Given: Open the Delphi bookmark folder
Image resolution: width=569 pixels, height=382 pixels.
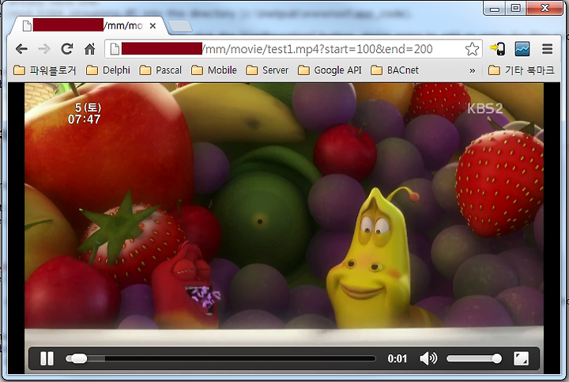Looking at the screenshot, I should [x=108, y=70].
